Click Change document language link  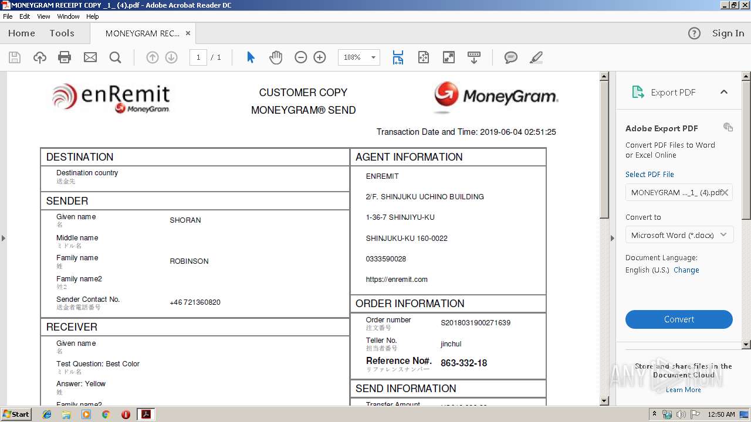[686, 270]
